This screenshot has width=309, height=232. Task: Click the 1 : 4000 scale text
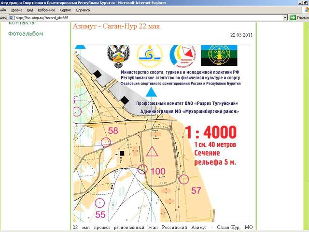[211, 132]
